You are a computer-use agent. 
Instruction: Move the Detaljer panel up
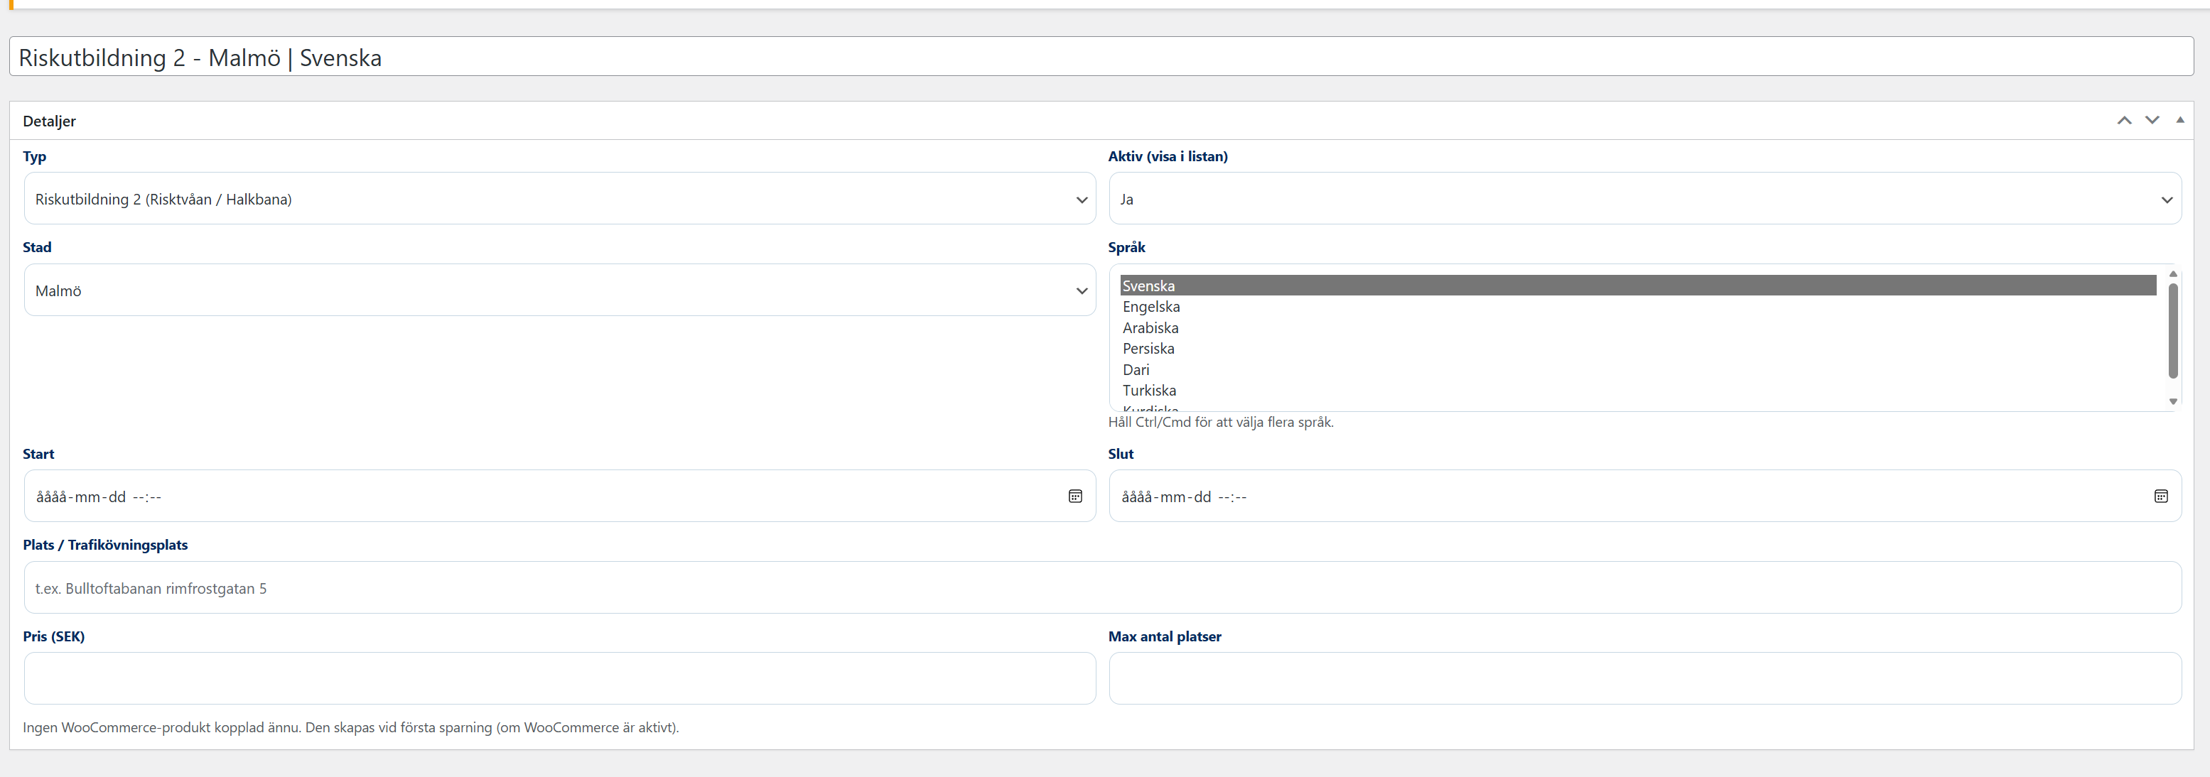tap(2124, 121)
